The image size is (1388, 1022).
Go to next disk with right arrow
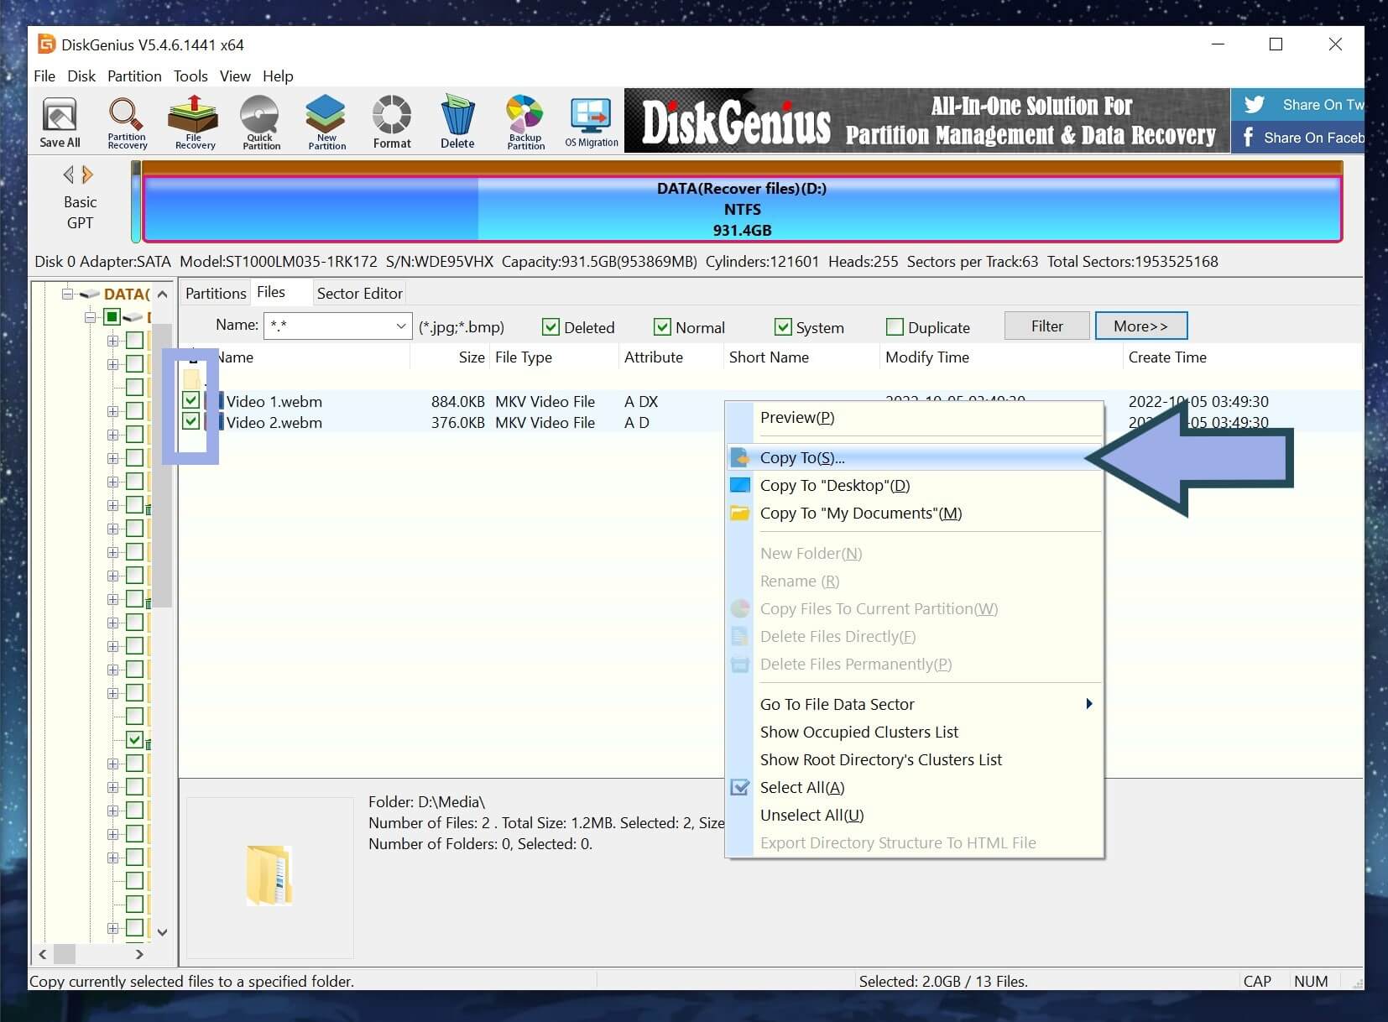tap(87, 175)
